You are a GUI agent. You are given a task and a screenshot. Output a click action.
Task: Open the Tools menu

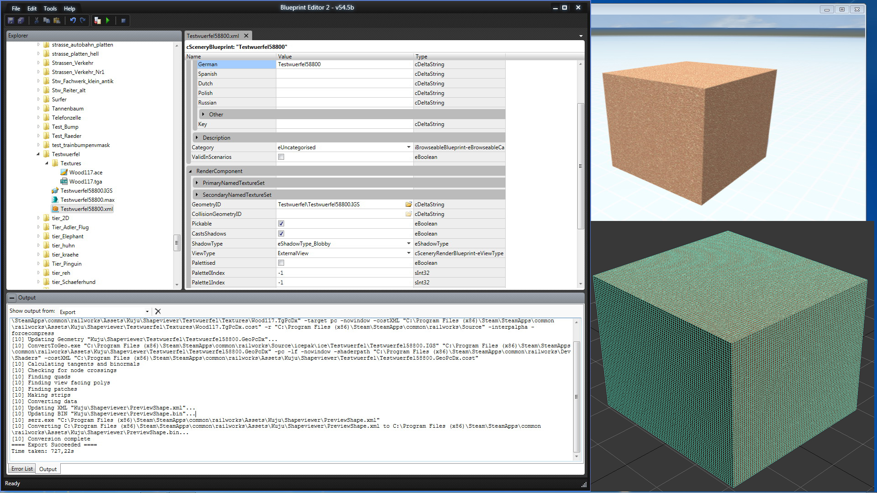(50, 8)
